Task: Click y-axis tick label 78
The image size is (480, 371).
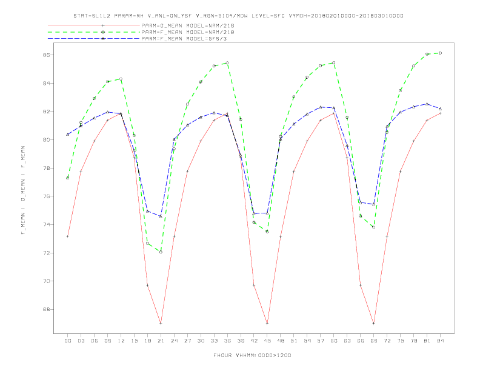Action: (x=46, y=168)
